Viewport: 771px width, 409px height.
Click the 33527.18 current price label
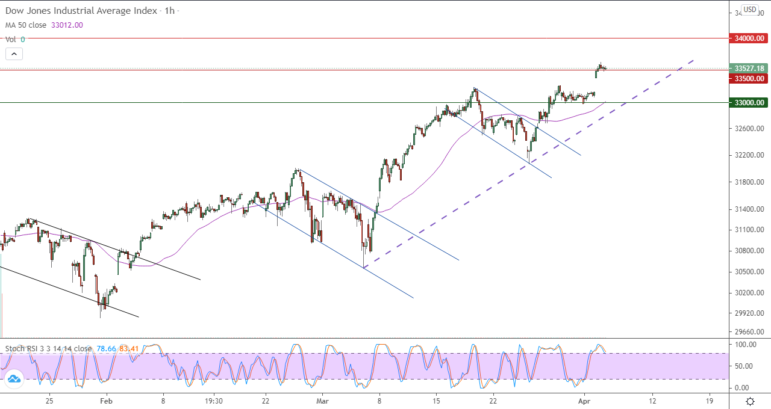(749, 68)
